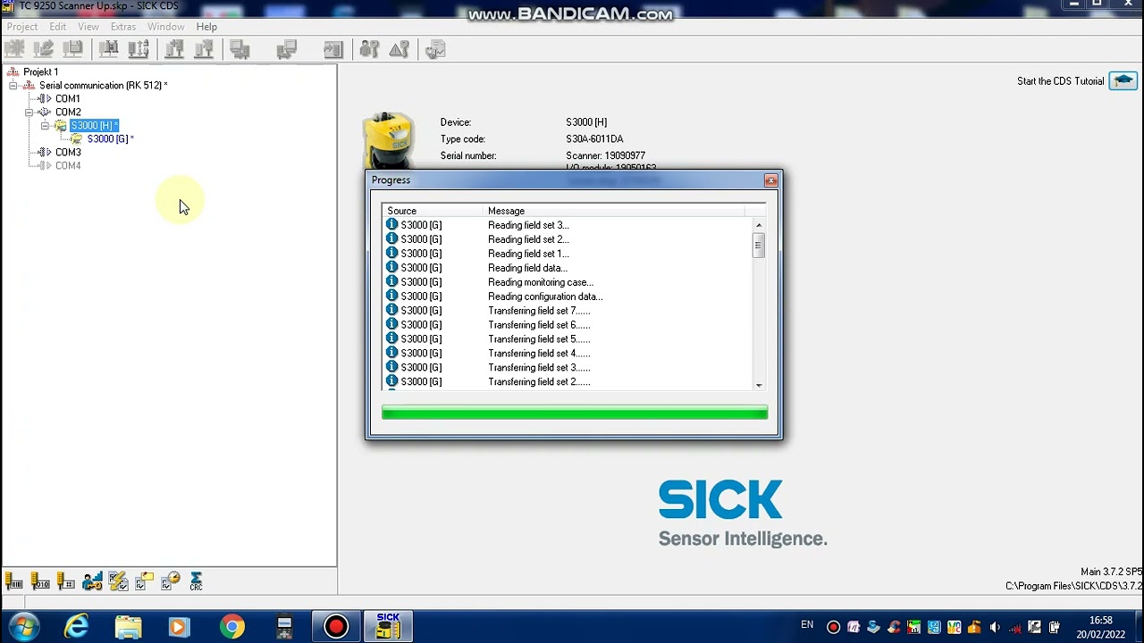Click the green progress bar
This screenshot has width=1144, height=643.
(575, 413)
